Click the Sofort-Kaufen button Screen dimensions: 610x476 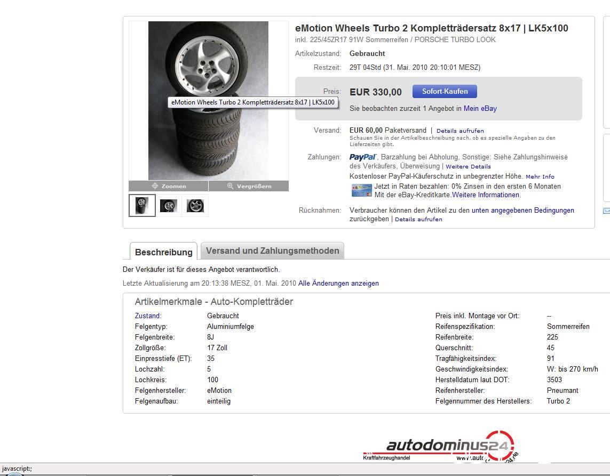click(x=445, y=92)
